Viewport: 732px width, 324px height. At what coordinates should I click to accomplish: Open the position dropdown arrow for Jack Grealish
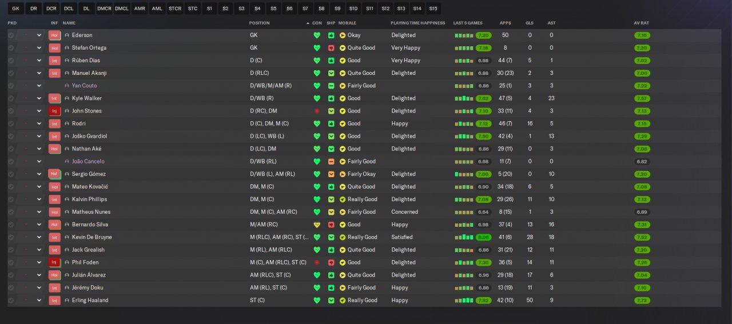[x=39, y=250]
